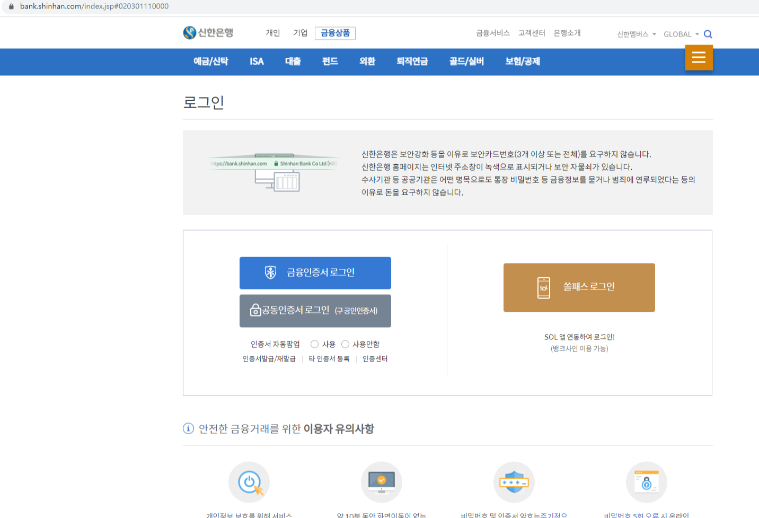Screen dimensions: 759x518
Task: Open the ISA menu
Action: pos(257,62)
